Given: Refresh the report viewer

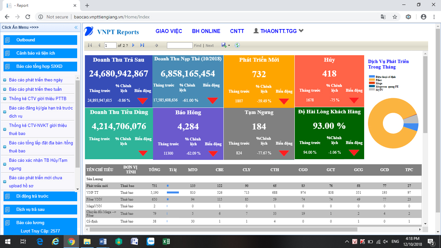Looking at the screenshot, I should 237,45.
